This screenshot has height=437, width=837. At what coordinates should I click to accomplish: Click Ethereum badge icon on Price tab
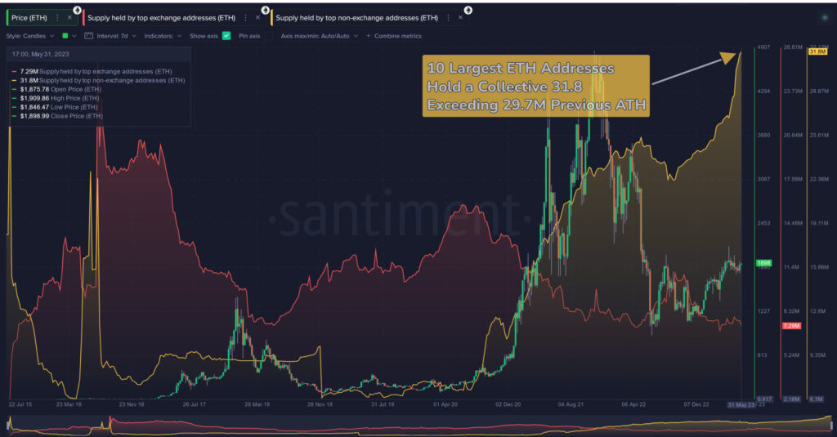pos(78,10)
